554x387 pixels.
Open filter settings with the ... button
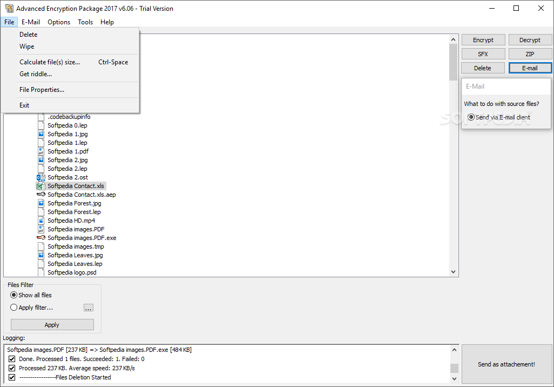(89, 308)
